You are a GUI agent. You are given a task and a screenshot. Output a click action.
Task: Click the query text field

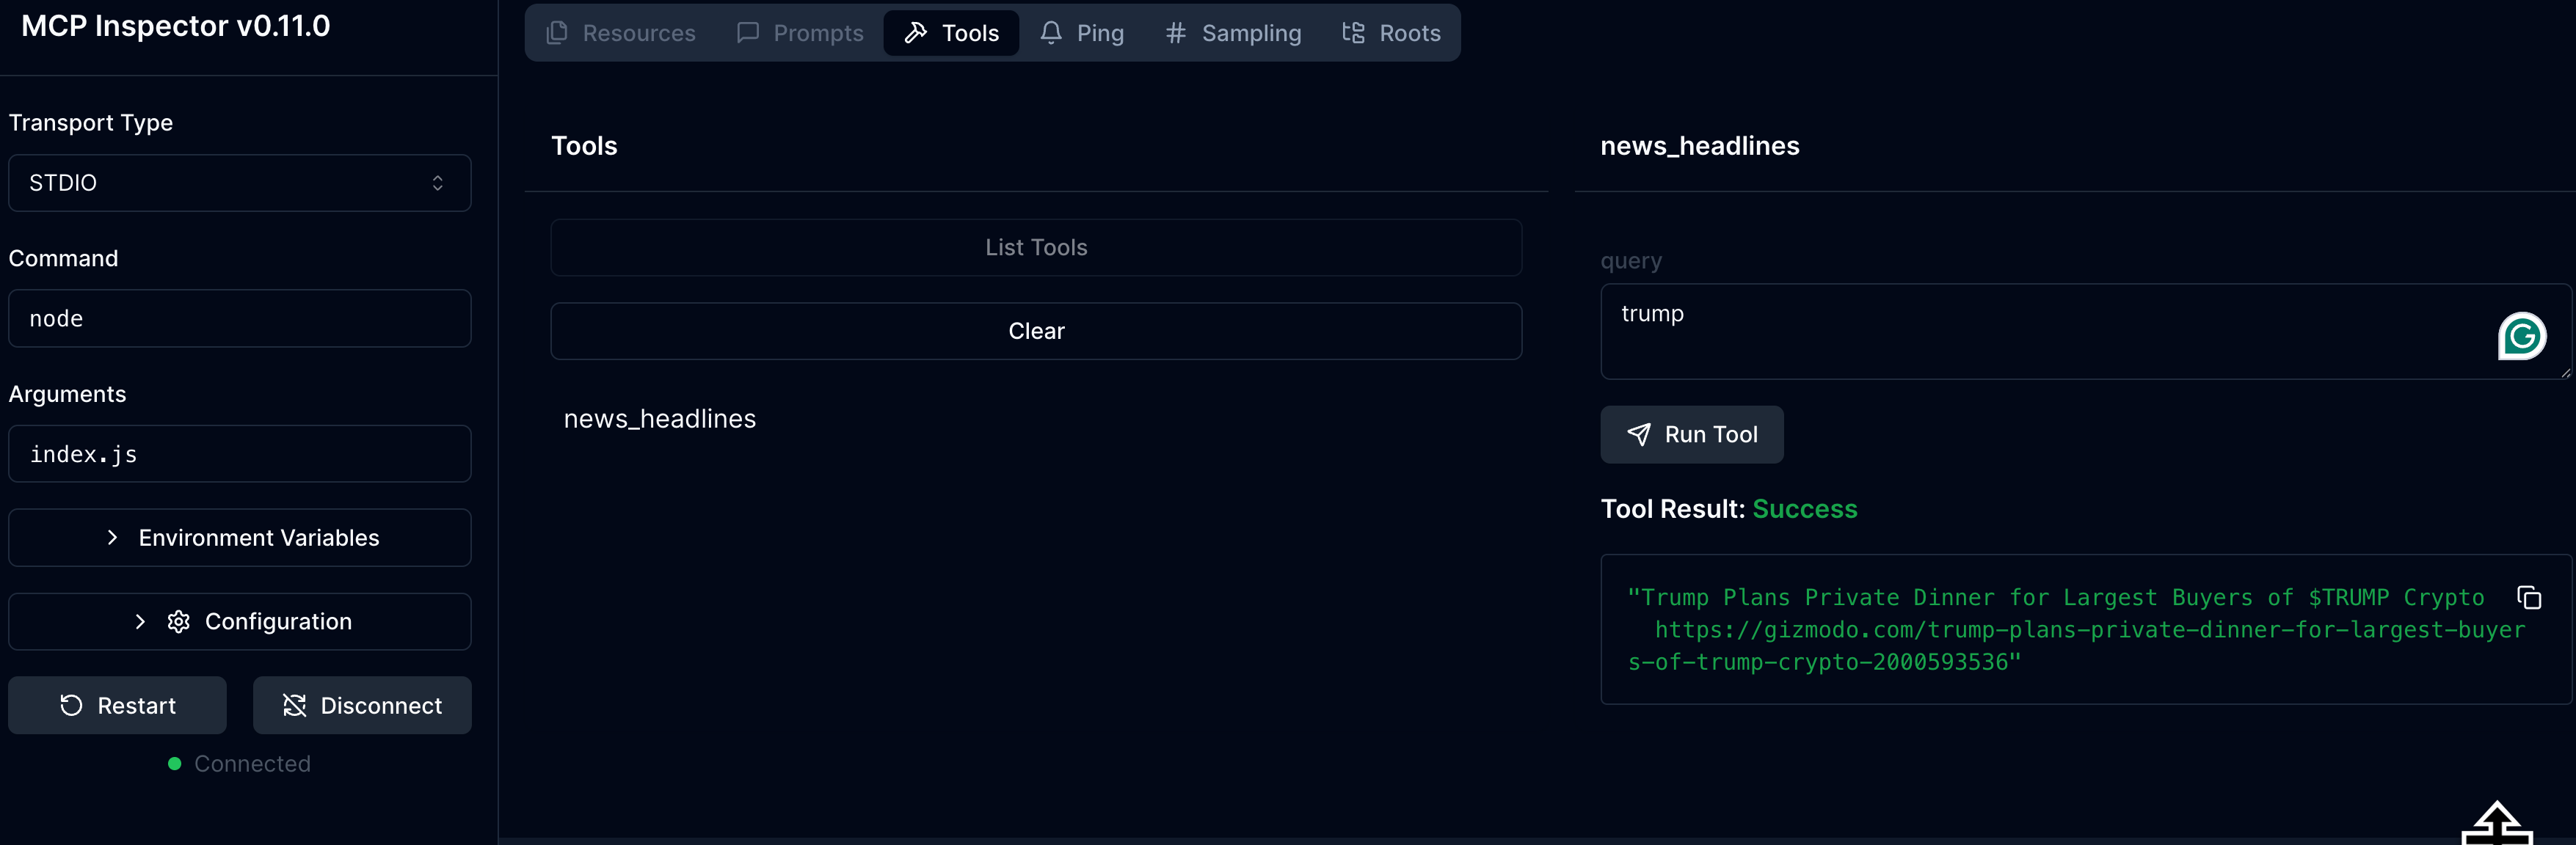2040,331
